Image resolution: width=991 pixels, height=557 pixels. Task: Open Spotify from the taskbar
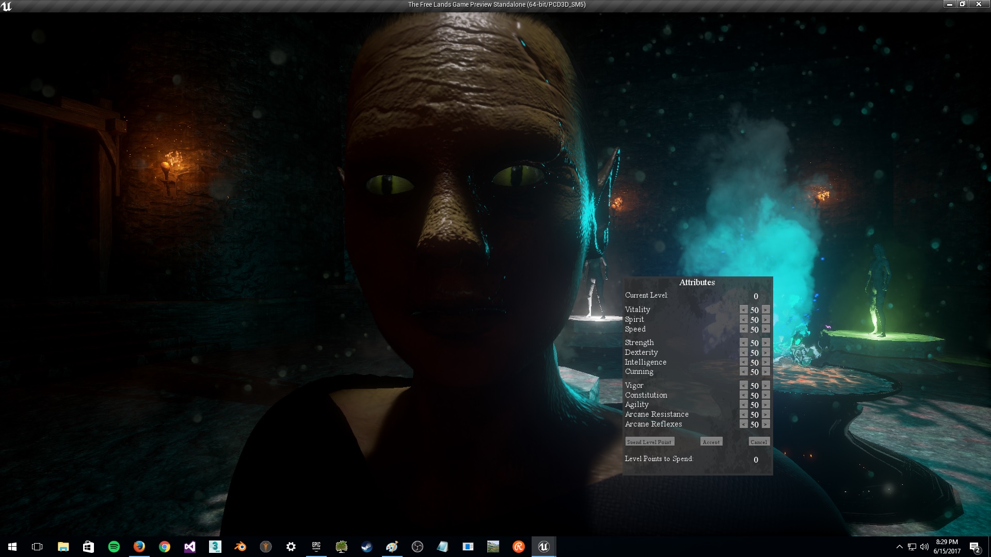(114, 547)
